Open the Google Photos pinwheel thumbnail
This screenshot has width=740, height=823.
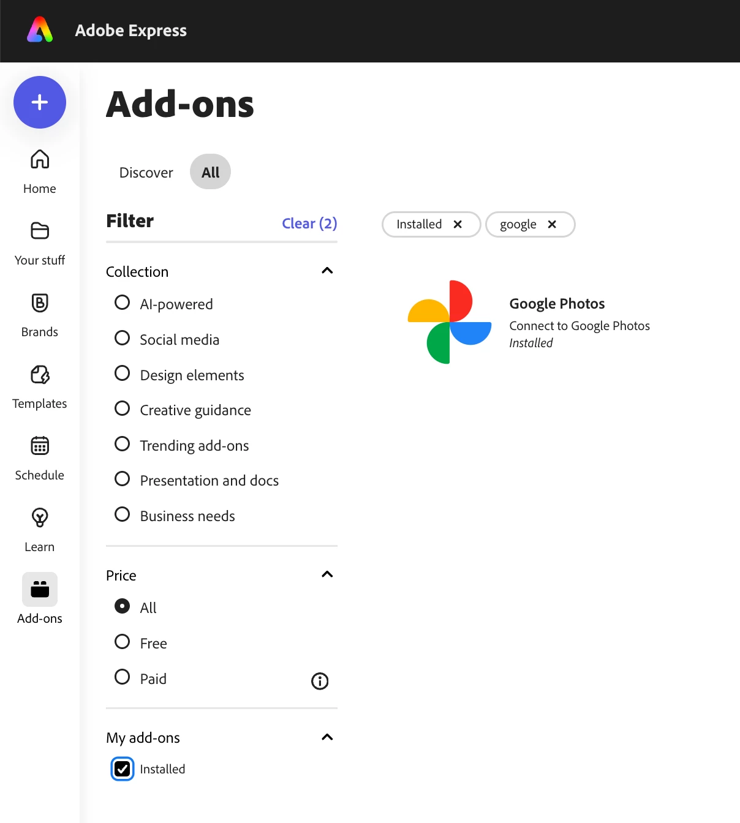tap(450, 322)
